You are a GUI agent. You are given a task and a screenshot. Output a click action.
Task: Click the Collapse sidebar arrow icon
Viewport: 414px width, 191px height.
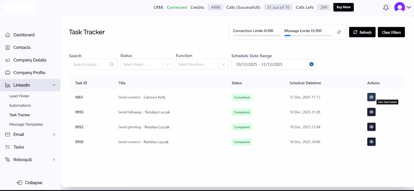pos(20,183)
